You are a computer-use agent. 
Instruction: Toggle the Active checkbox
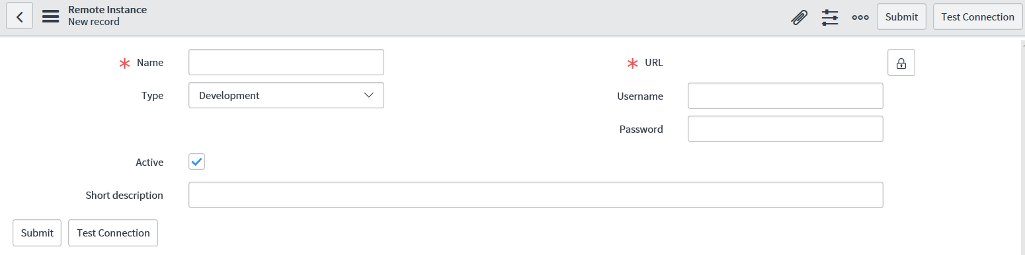197,161
